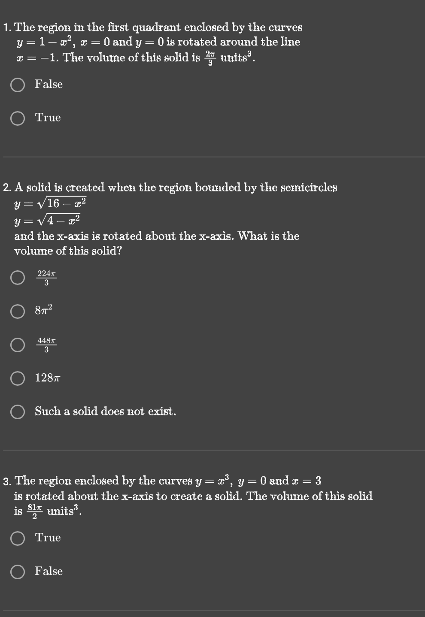Choose the 448π/3 answer in question 2
The height and width of the screenshot is (617, 425).
(18, 345)
